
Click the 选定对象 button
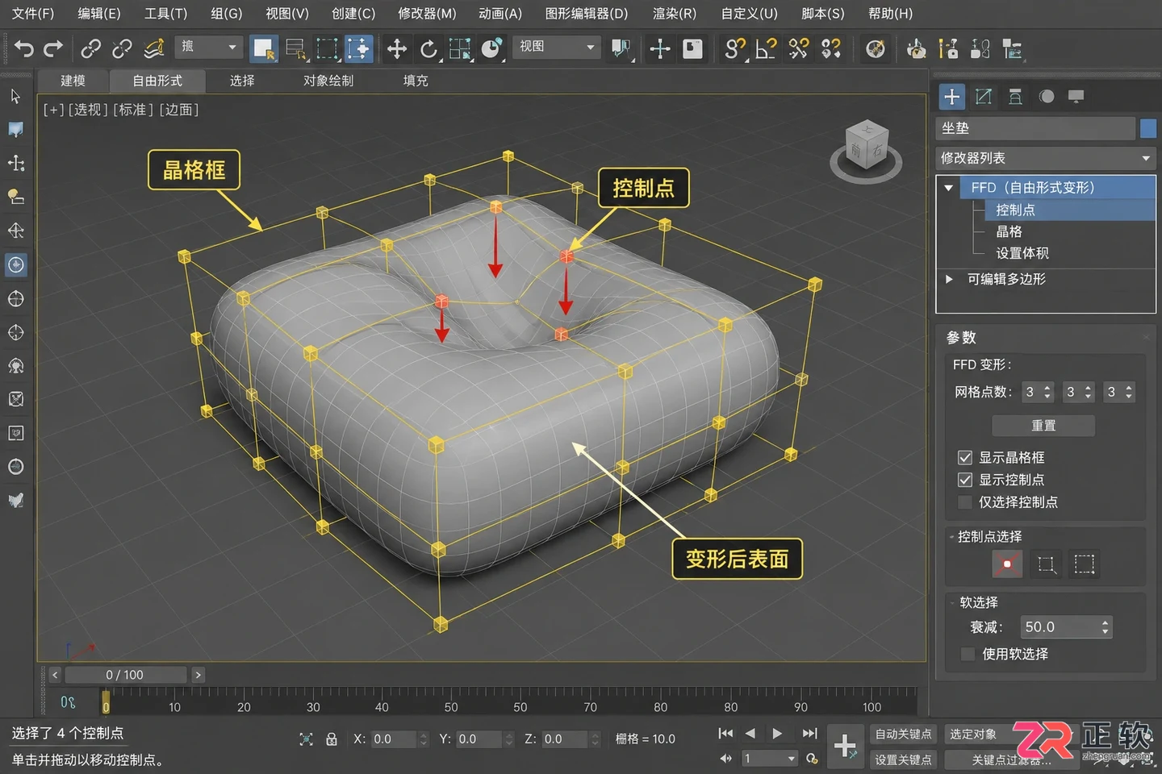pyautogui.click(x=973, y=734)
